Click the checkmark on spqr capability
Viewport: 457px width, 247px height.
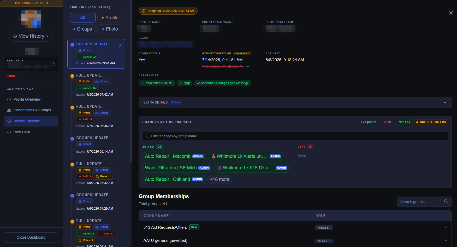tap(181, 83)
